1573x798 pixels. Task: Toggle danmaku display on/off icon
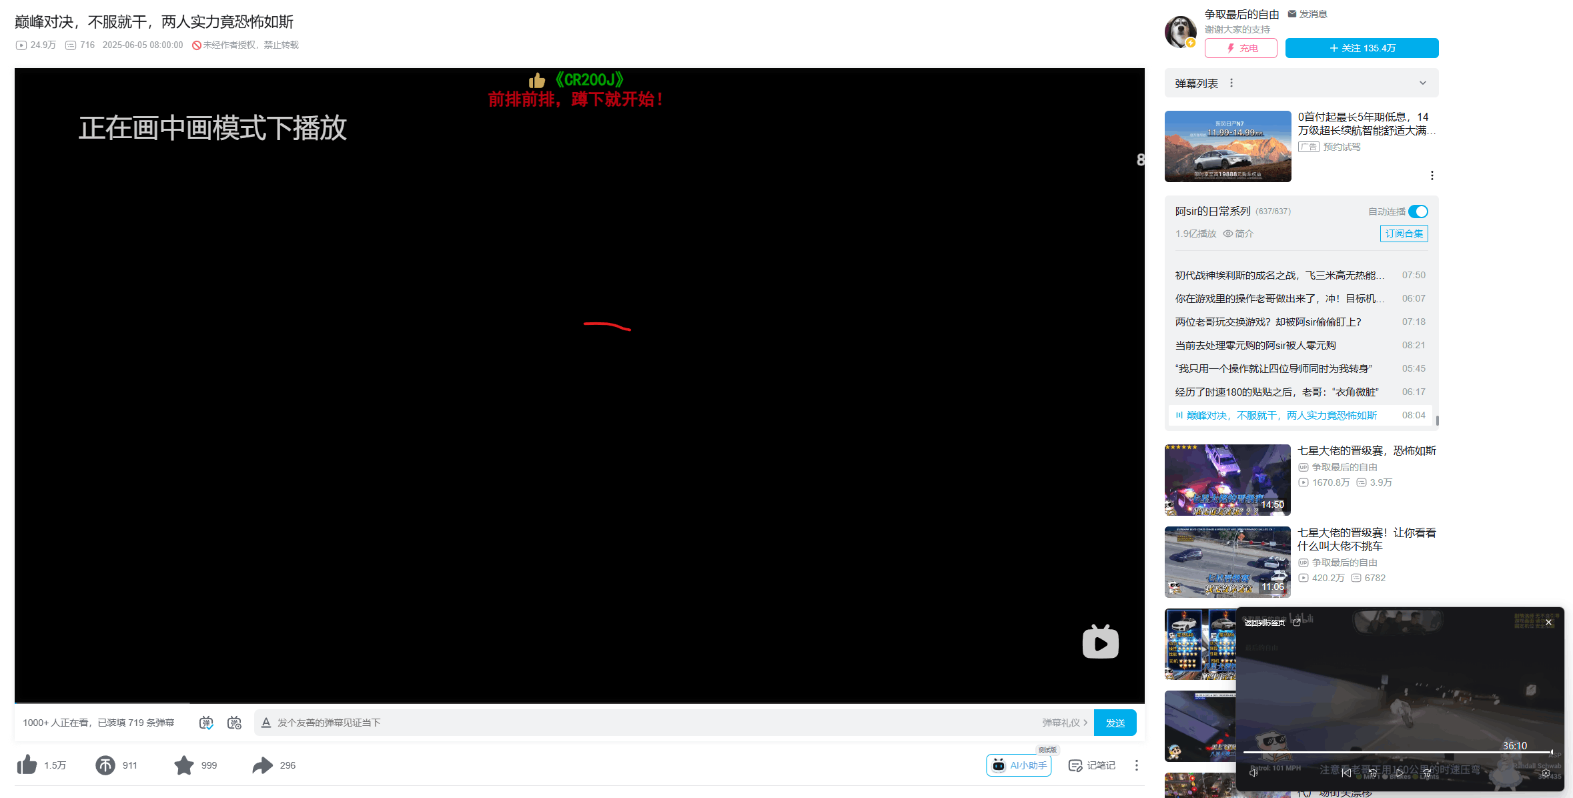(x=206, y=723)
